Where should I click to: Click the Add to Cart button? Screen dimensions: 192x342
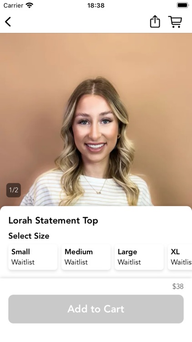[96, 309]
